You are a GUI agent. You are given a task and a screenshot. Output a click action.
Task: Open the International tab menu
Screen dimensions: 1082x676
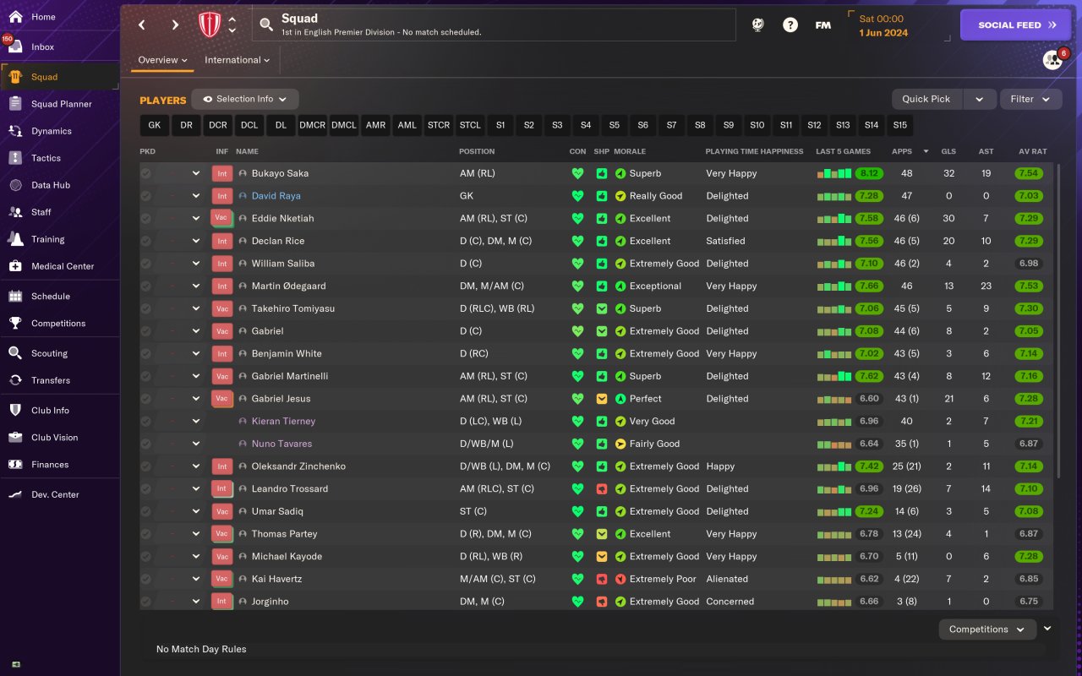[237, 60]
